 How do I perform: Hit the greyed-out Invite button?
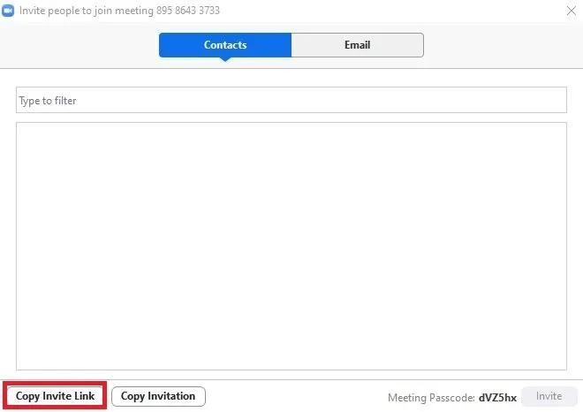[549, 397]
